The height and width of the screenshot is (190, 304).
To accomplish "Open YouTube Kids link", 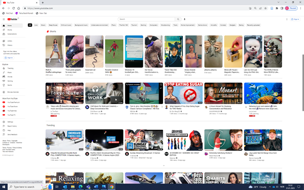I will tap(12, 111).
